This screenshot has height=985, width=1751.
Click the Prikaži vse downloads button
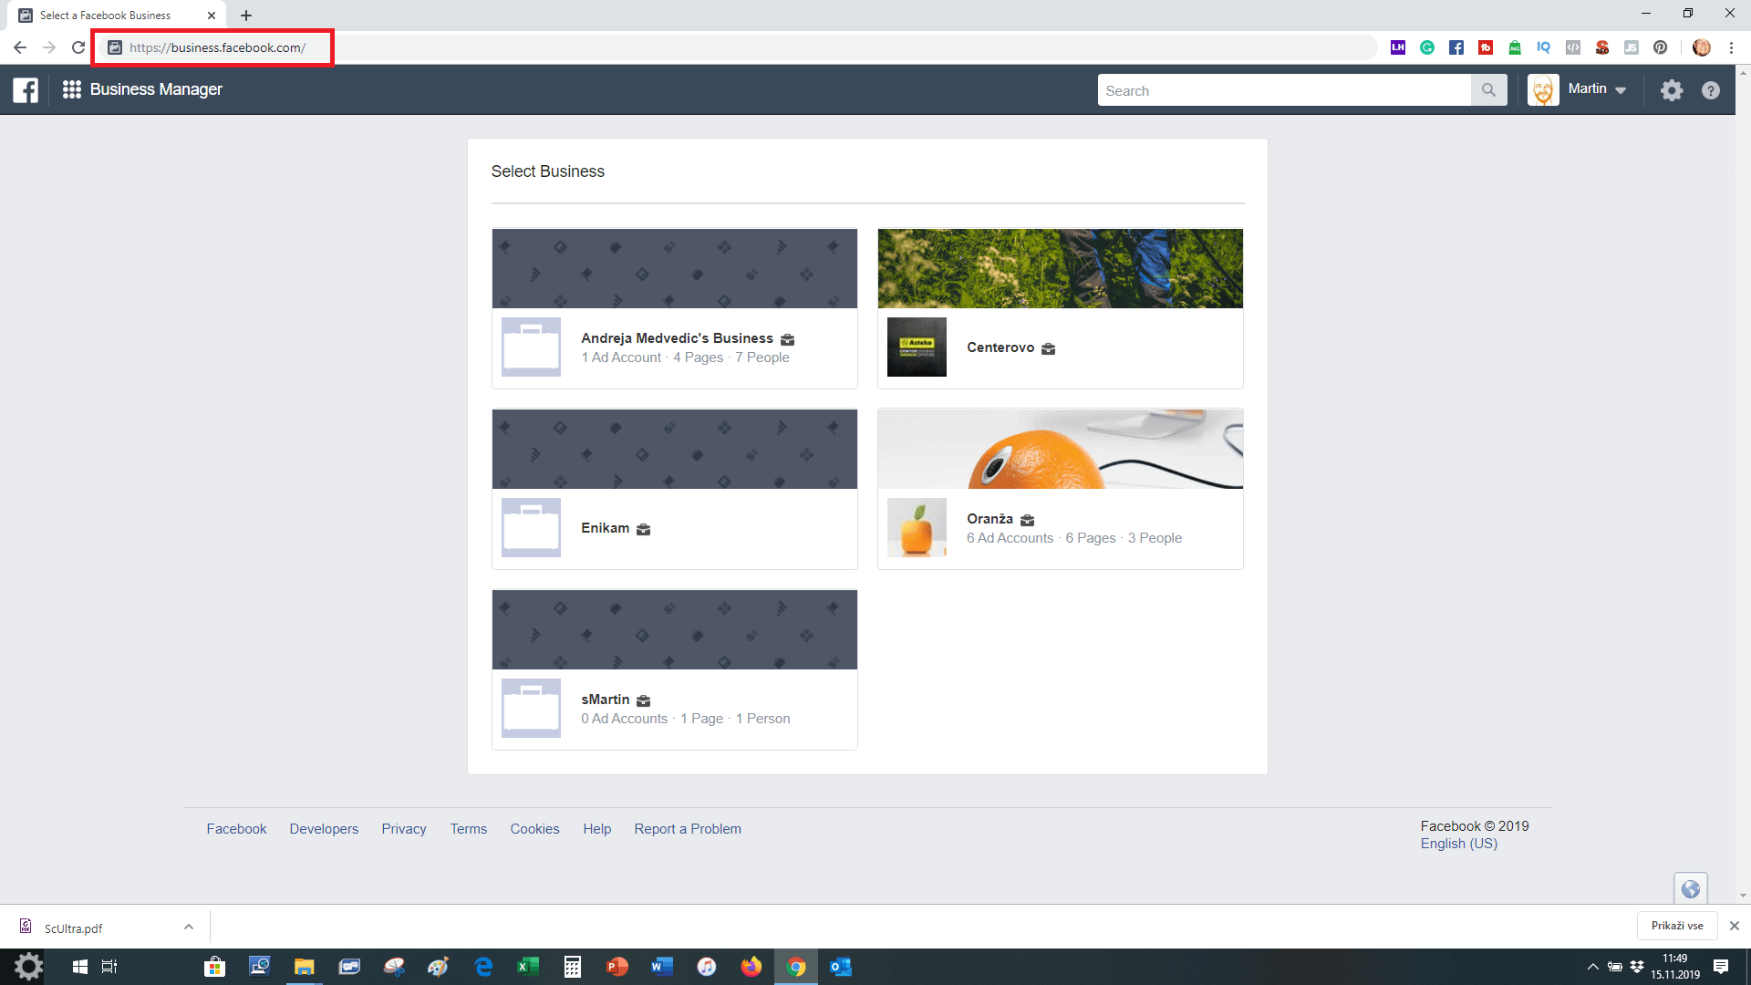coord(1676,926)
